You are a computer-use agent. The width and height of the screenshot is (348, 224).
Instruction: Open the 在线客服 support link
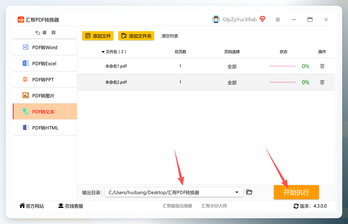(74, 206)
